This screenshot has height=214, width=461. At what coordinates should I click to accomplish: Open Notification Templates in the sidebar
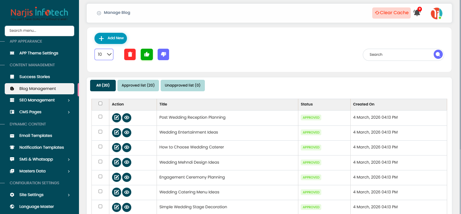pos(39,147)
